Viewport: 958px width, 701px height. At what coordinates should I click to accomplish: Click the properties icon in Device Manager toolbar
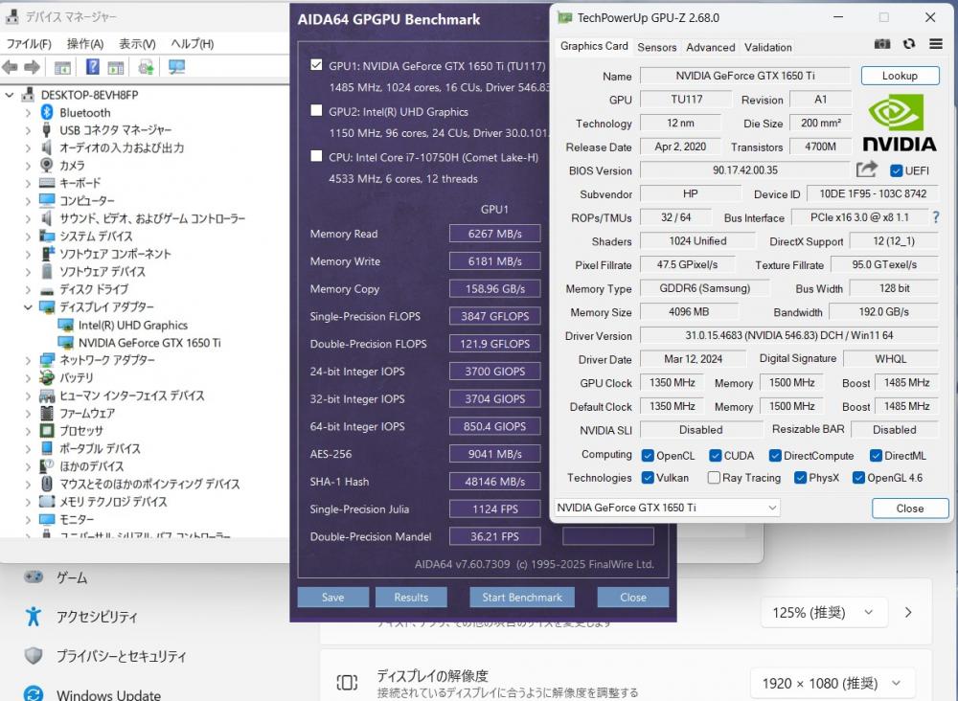pyautogui.click(x=115, y=68)
